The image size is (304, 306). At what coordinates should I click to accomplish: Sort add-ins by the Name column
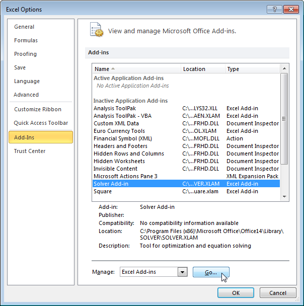click(x=136, y=69)
